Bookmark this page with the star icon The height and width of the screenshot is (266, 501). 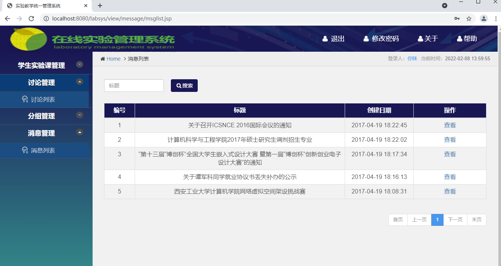(x=469, y=19)
